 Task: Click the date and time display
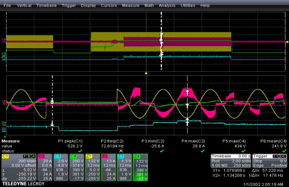click(263, 184)
